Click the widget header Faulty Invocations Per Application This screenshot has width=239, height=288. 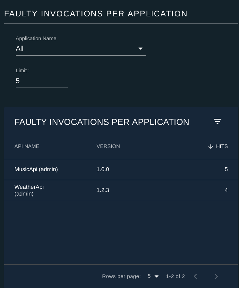coord(96,14)
